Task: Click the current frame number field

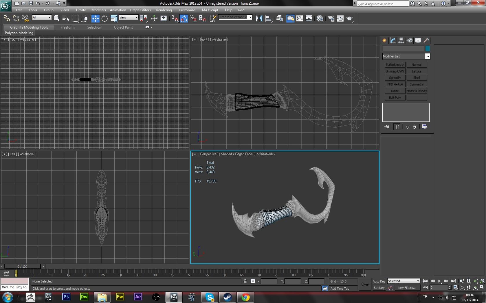Action: pos(439,288)
